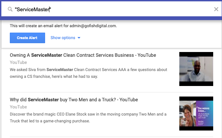Expand options using the blue dropdown arrow

(79, 38)
